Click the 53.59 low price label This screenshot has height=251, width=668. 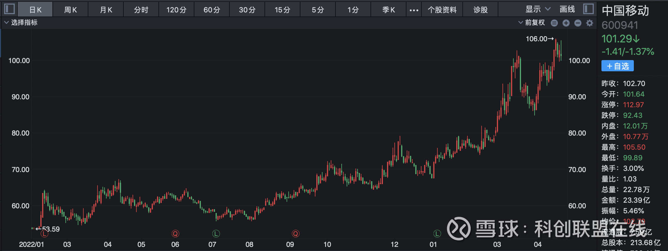click(51, 229)
